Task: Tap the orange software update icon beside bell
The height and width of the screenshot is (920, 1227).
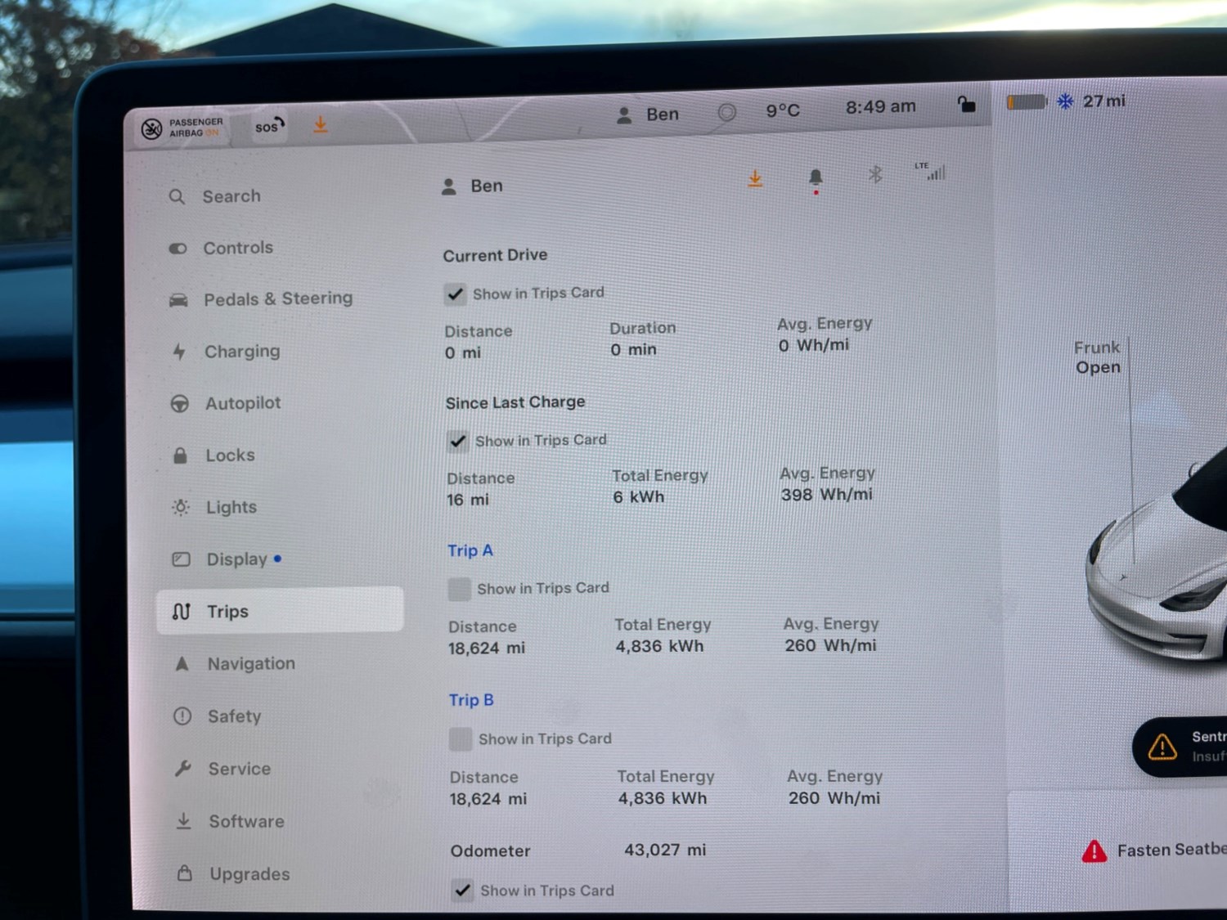Action: [x=755, y=178]
